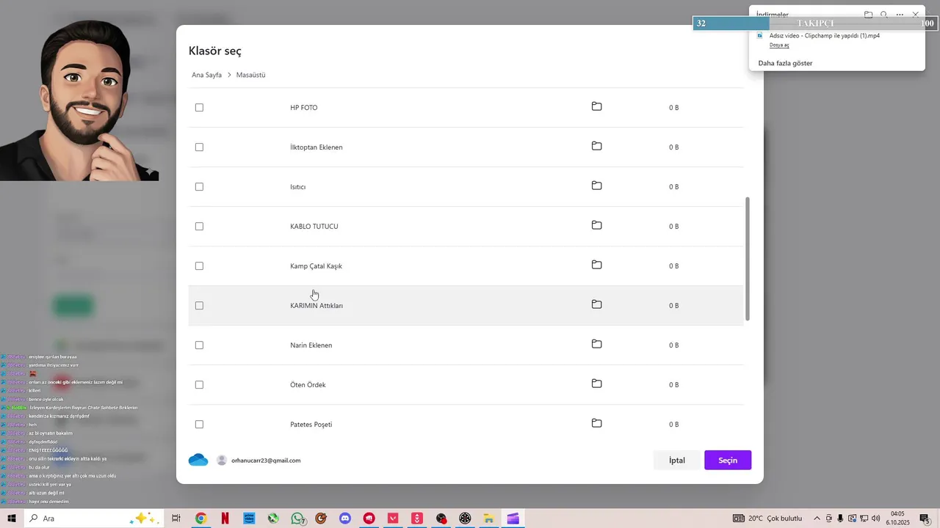Click the folder icon in Narin Eklenen row

(596, 345)
